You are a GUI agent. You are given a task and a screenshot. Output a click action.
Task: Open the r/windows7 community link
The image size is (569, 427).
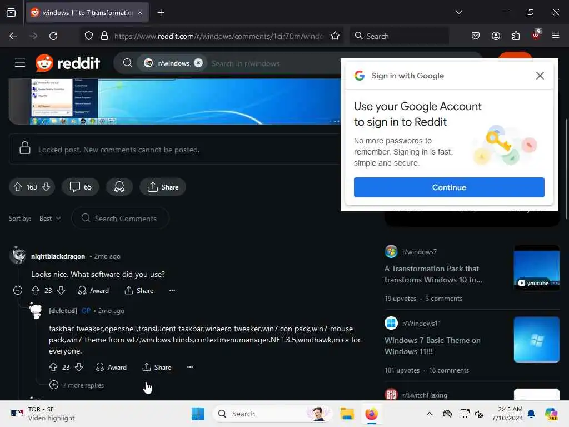point(420,252)
